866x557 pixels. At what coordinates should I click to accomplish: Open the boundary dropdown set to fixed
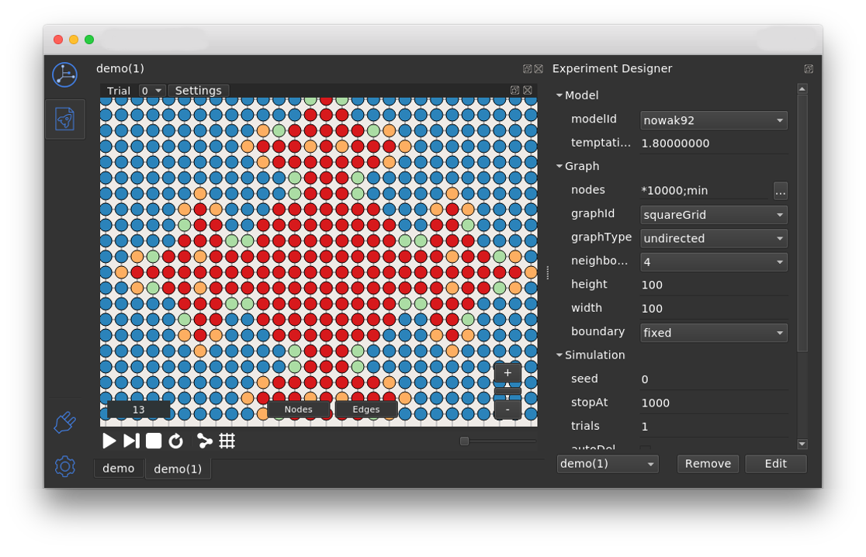click(713, 333)
